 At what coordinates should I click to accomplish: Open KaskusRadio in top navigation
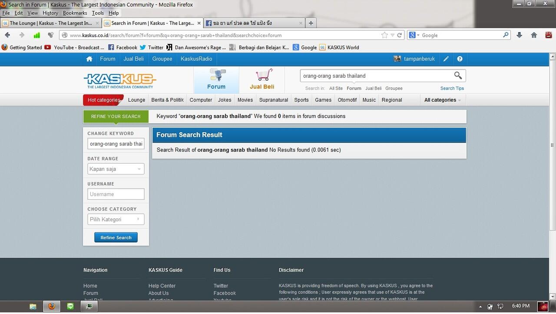[196, 59]
